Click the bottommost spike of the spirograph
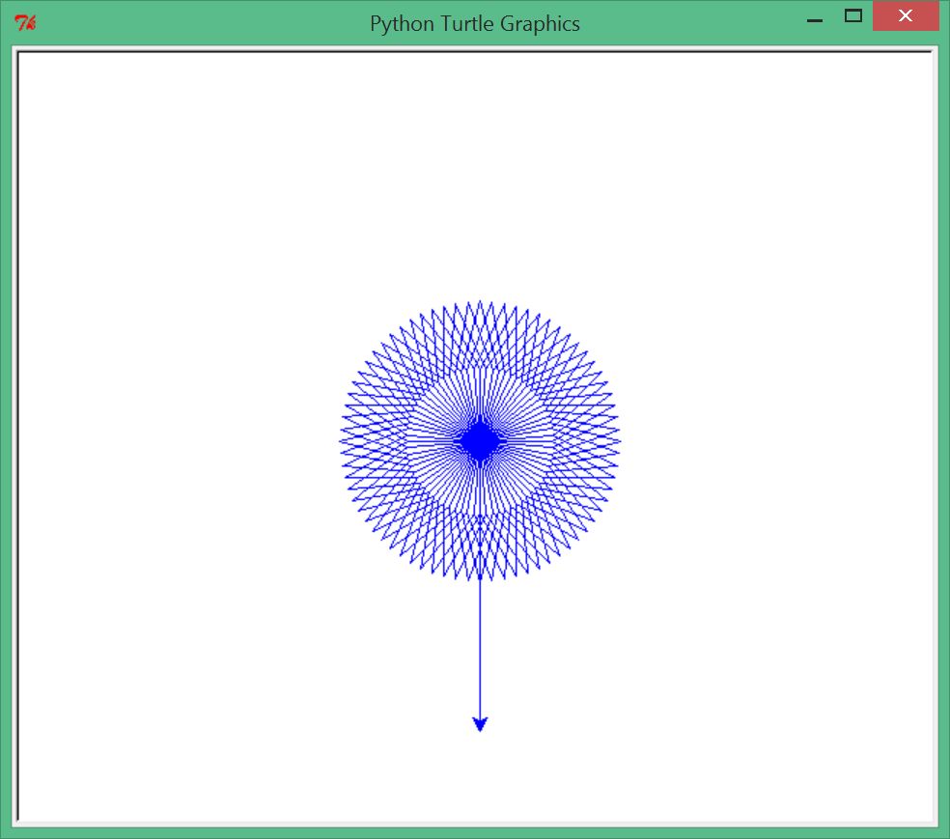 click(480, 576)
